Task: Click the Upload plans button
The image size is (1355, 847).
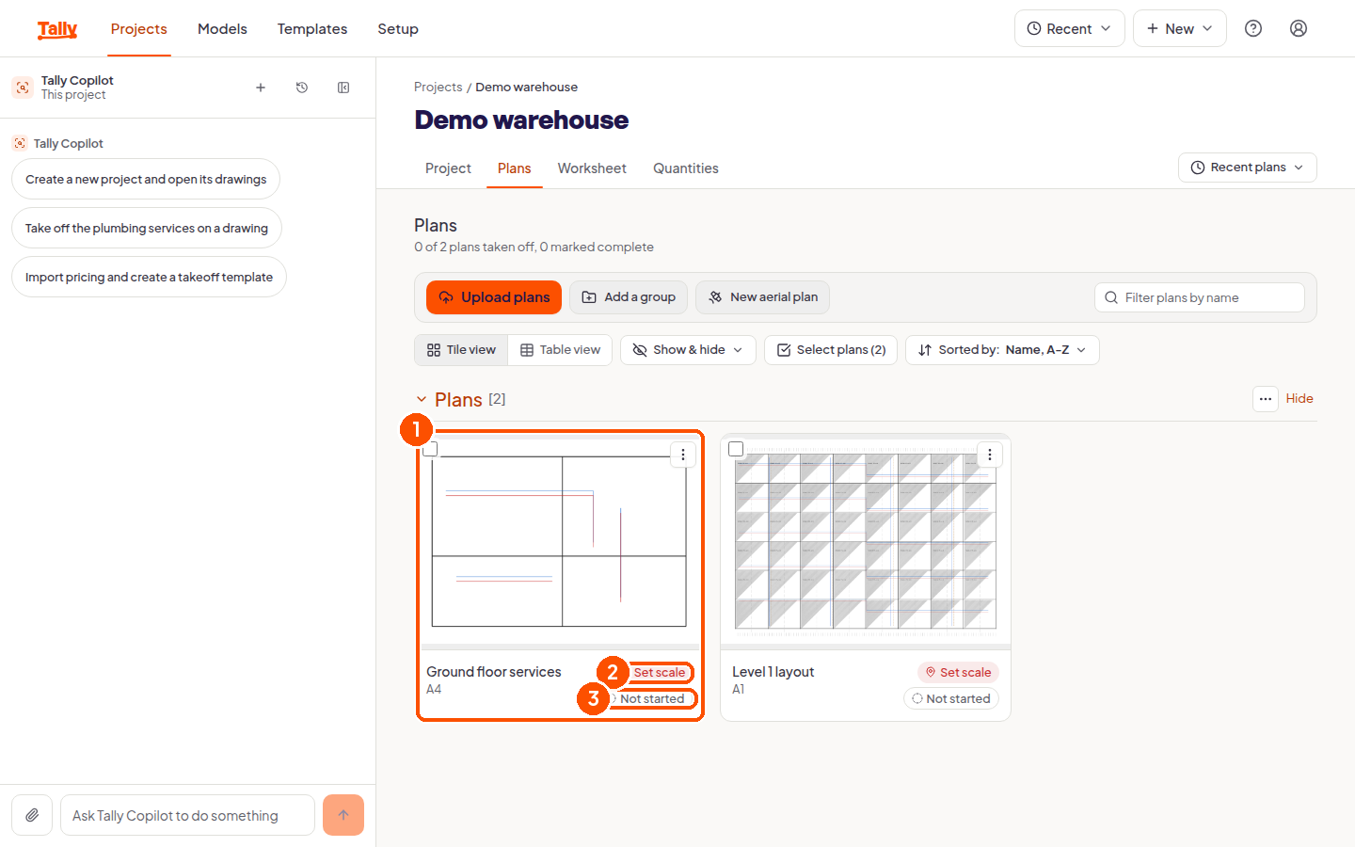Action: (x=494, y=297)
